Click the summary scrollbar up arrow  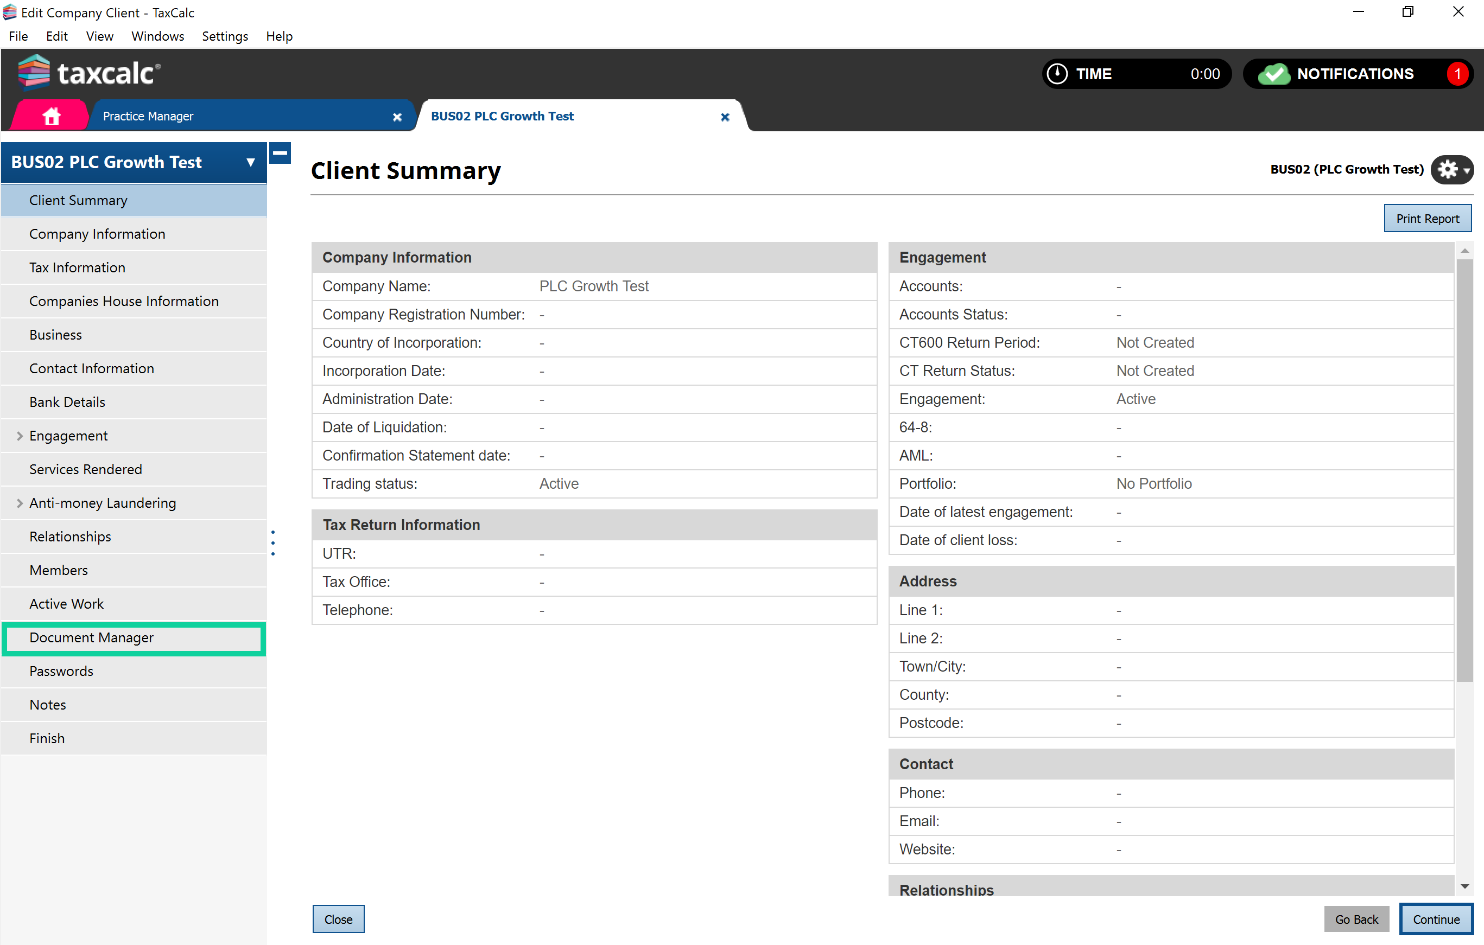[x=1465, y=250]
